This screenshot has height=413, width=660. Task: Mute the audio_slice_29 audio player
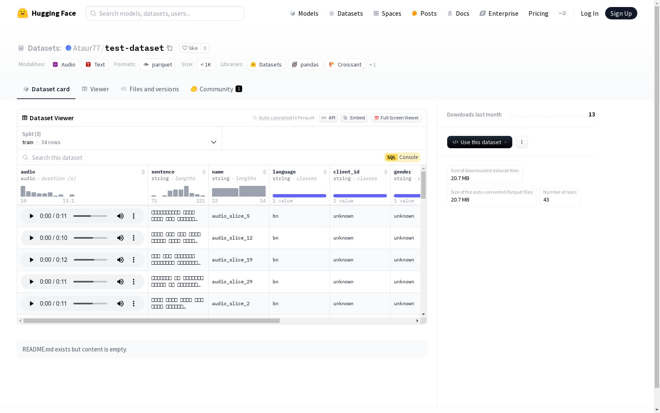tap(120, 282)
